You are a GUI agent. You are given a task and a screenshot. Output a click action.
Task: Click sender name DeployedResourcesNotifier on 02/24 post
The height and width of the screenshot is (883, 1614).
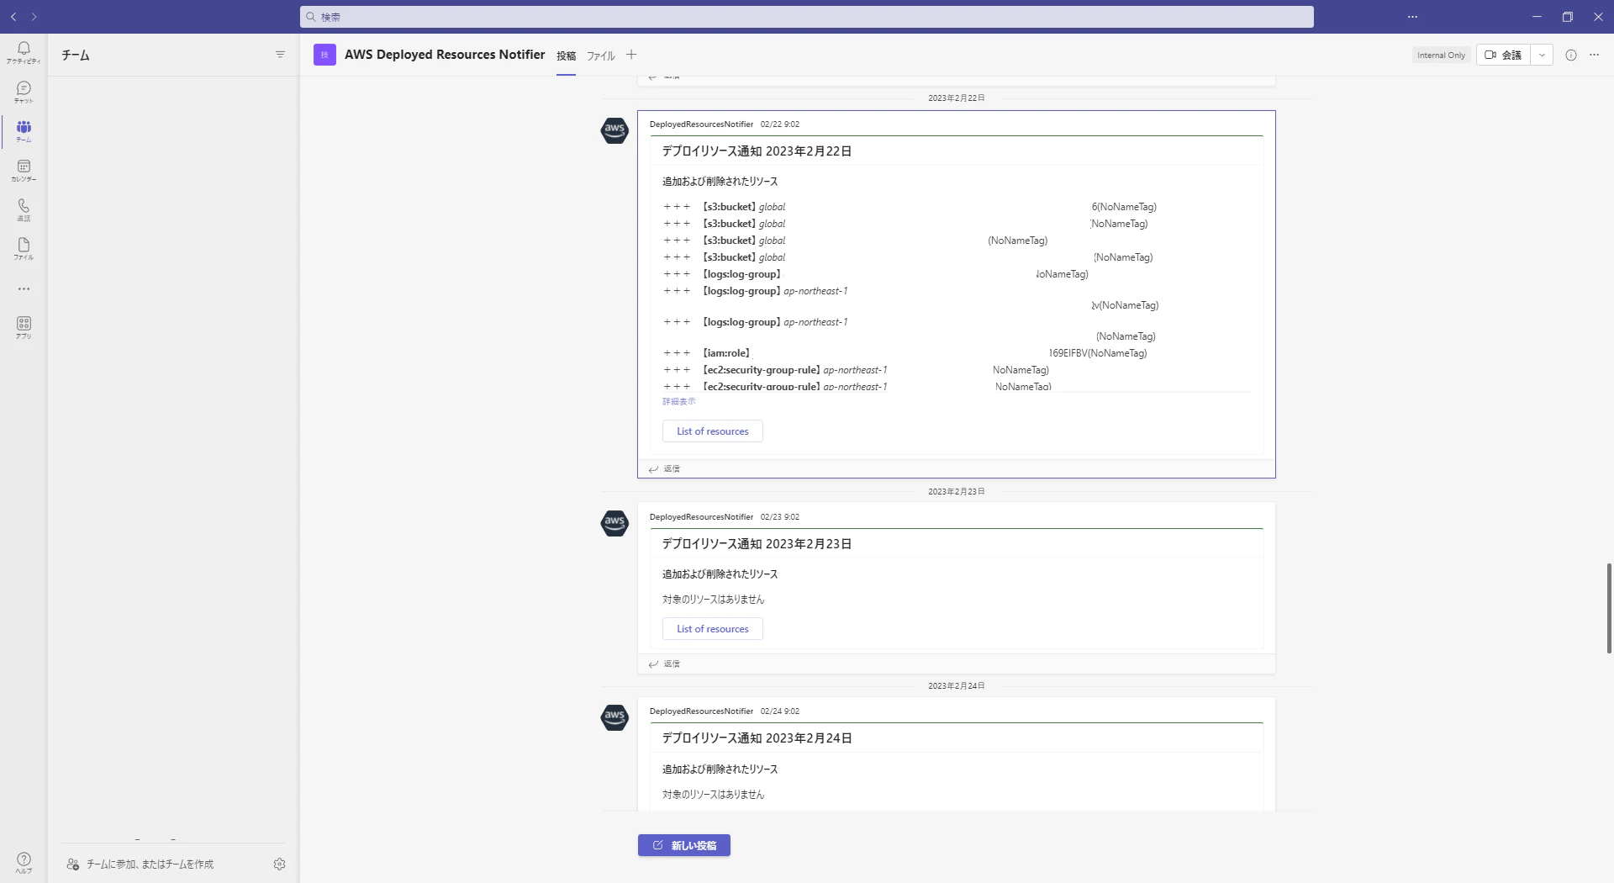click(701, 711)
